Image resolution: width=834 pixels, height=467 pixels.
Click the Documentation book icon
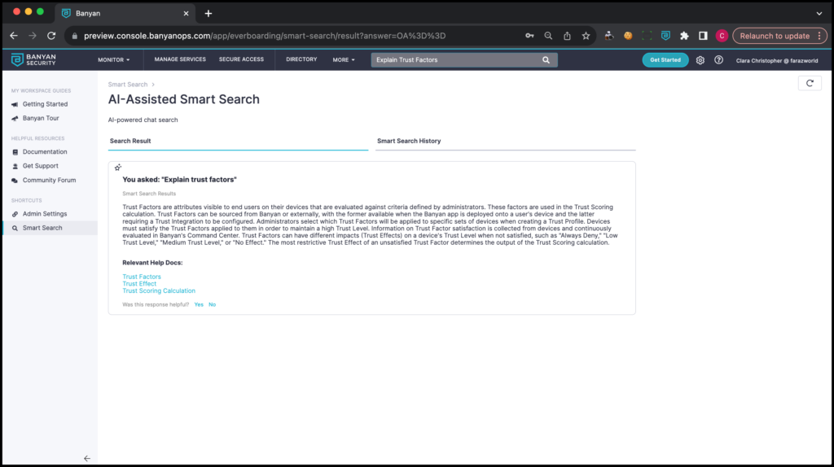tap(15, 152)
